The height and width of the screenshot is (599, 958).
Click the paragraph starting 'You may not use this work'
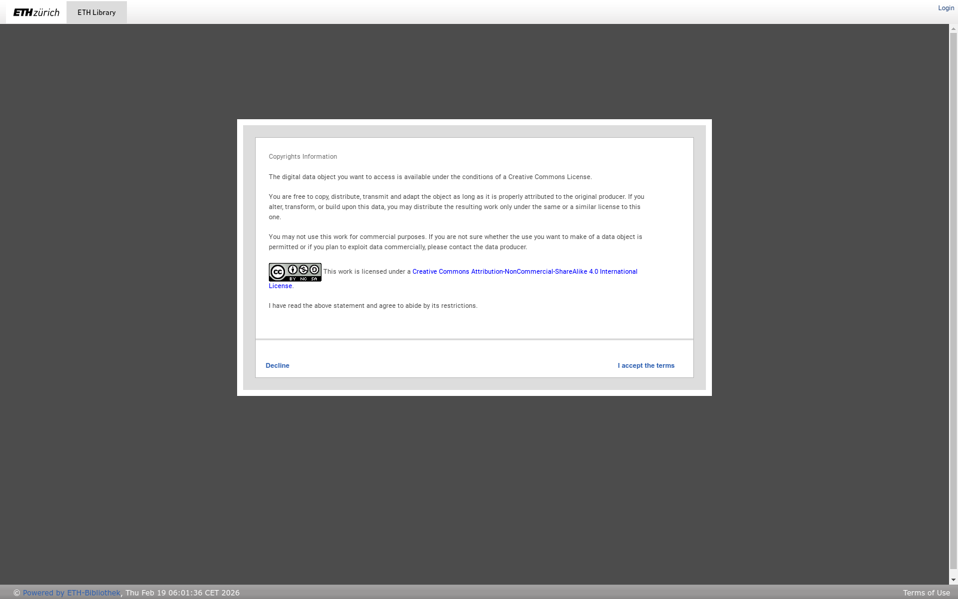click(x=456, y=242)
